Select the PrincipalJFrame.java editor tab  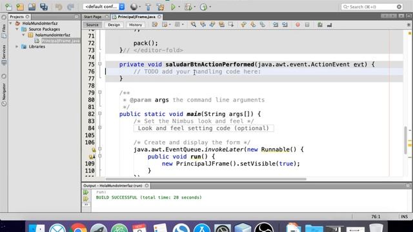click(x=136, y=17)
